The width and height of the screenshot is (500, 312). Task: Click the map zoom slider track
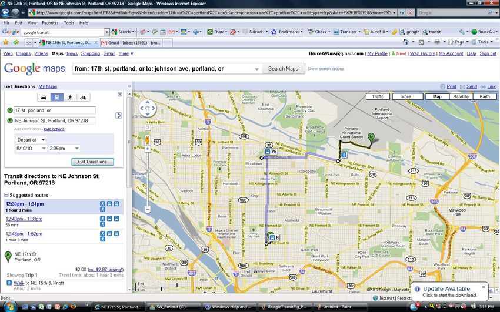[x=147, y=179]
